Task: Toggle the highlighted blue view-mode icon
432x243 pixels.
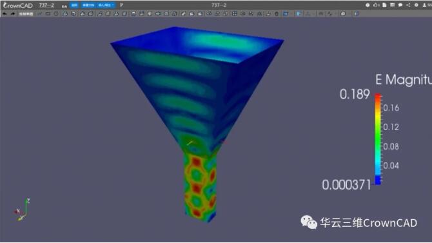Action: click(x=286, y=14)
